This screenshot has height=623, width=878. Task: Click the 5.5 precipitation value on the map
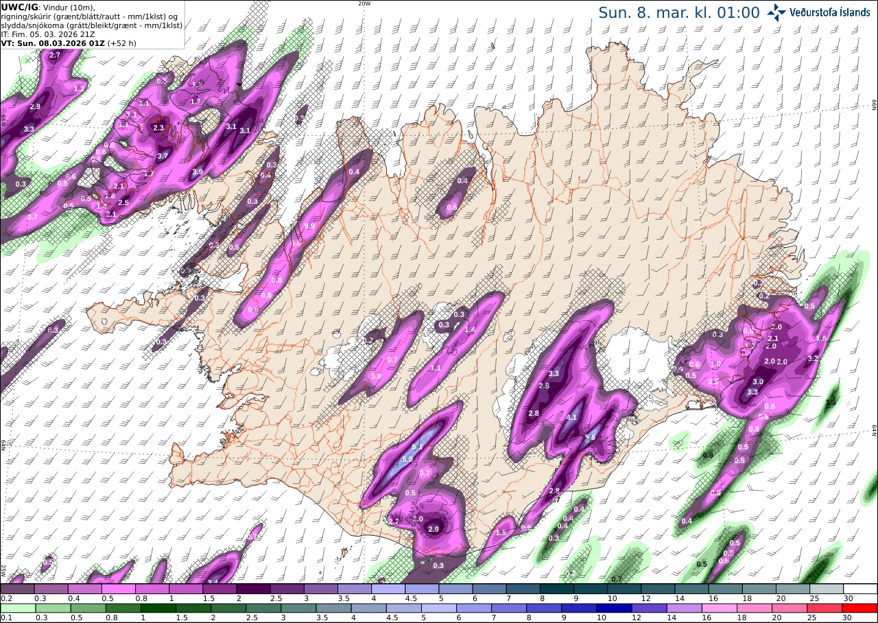coord(590,437)
